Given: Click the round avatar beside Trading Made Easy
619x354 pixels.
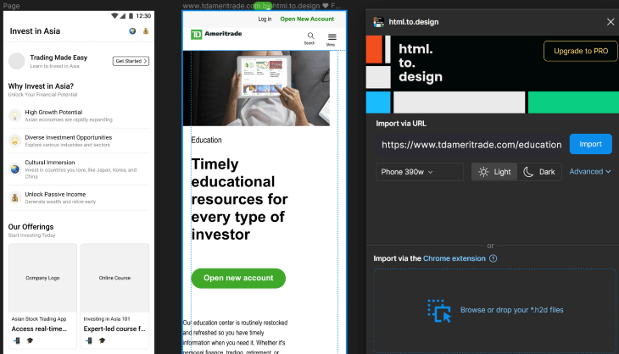Looking at the screenshot, I should point(17,61).
